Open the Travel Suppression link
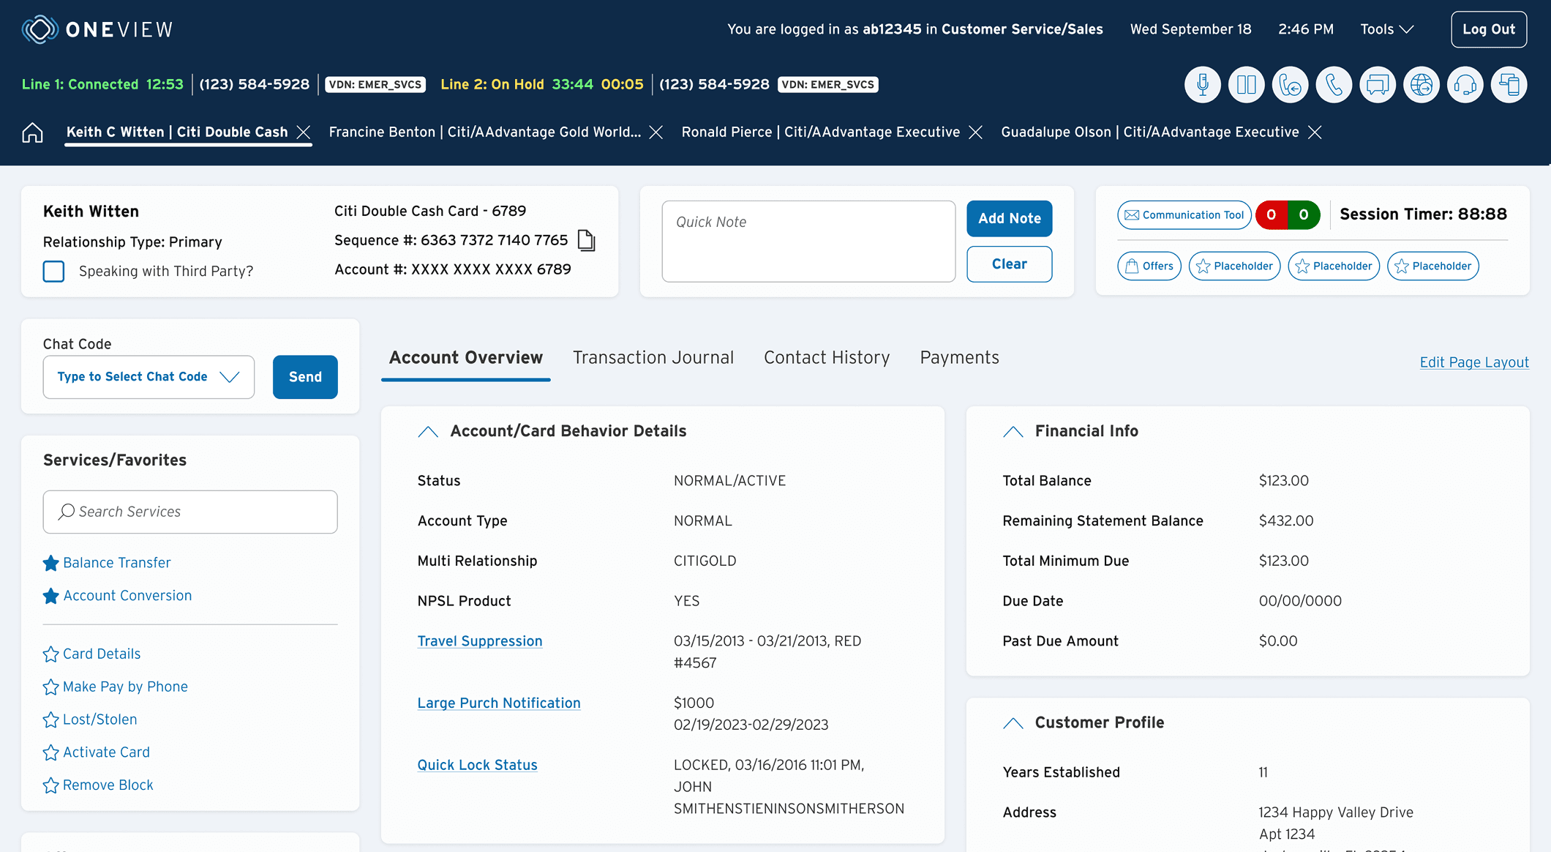 coord(480,641)
